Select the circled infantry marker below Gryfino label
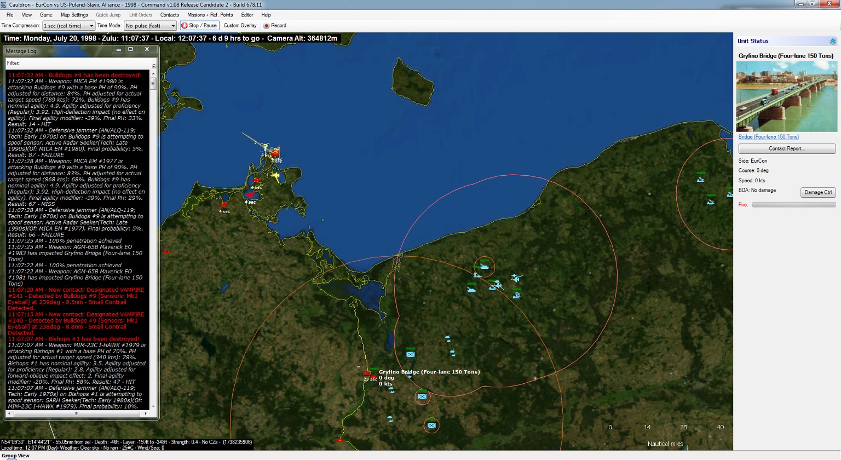Viewport: 841px width, 460px height. pyautogui.click(x=422, y=396)
